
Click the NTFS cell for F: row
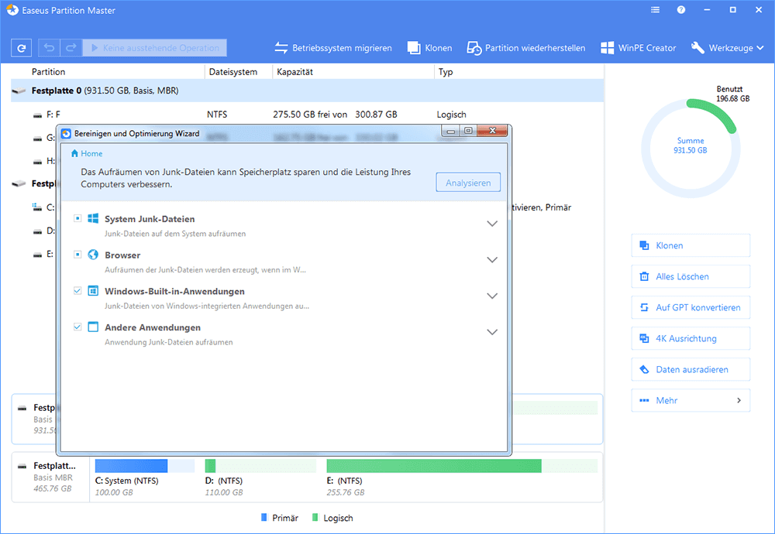(x=217, y=115)
